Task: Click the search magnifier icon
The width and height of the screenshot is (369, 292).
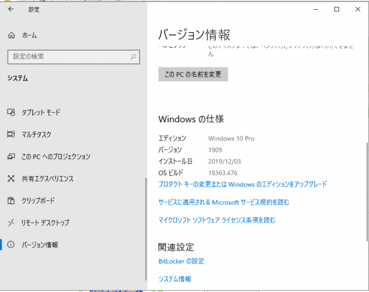Action: point(133,56)
